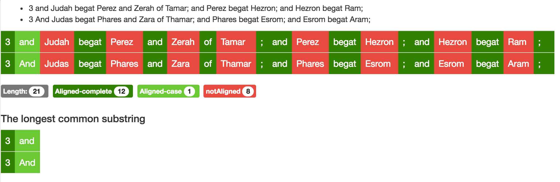Click the lowercase 'and' under longest common substring
The width and height of the screenshot is (560, 182).
tap(27, 141)
